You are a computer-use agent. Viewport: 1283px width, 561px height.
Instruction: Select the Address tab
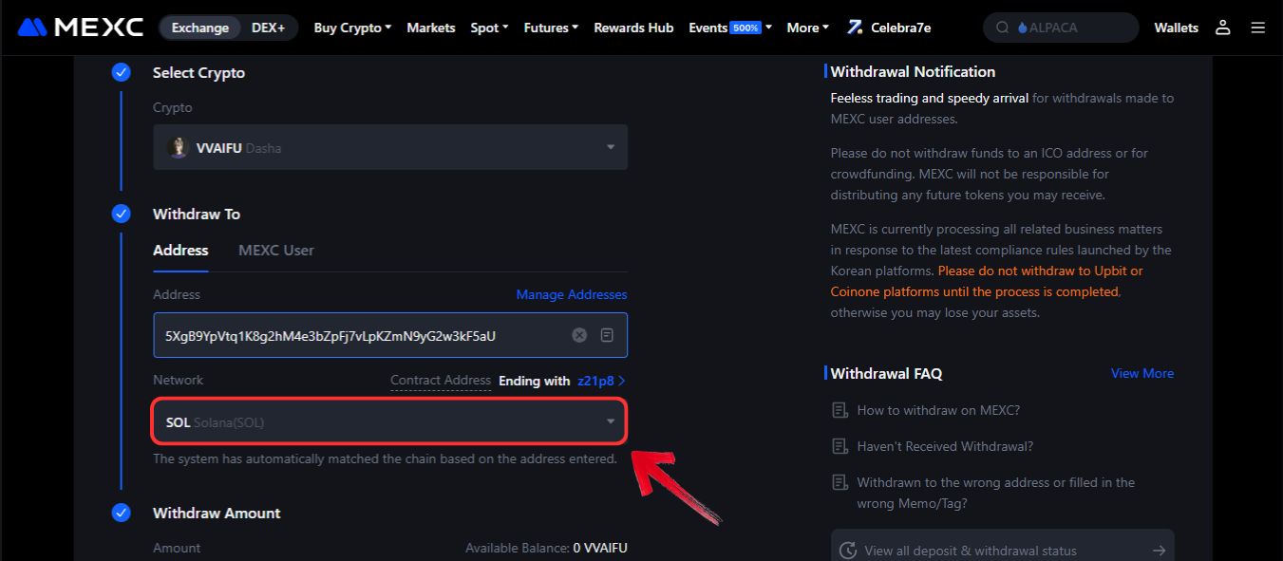pos(180,251)
